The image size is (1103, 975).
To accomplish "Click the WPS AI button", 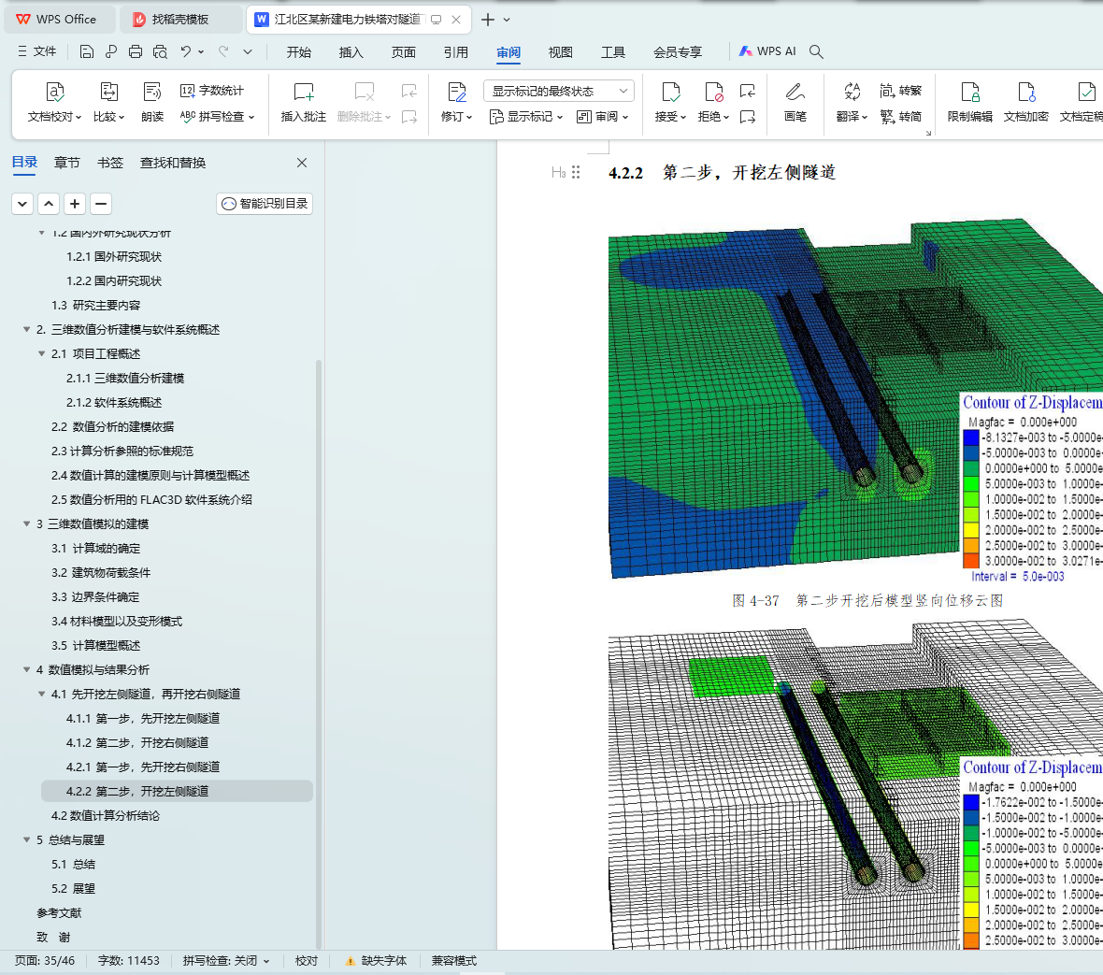I will tap(767, 51).
